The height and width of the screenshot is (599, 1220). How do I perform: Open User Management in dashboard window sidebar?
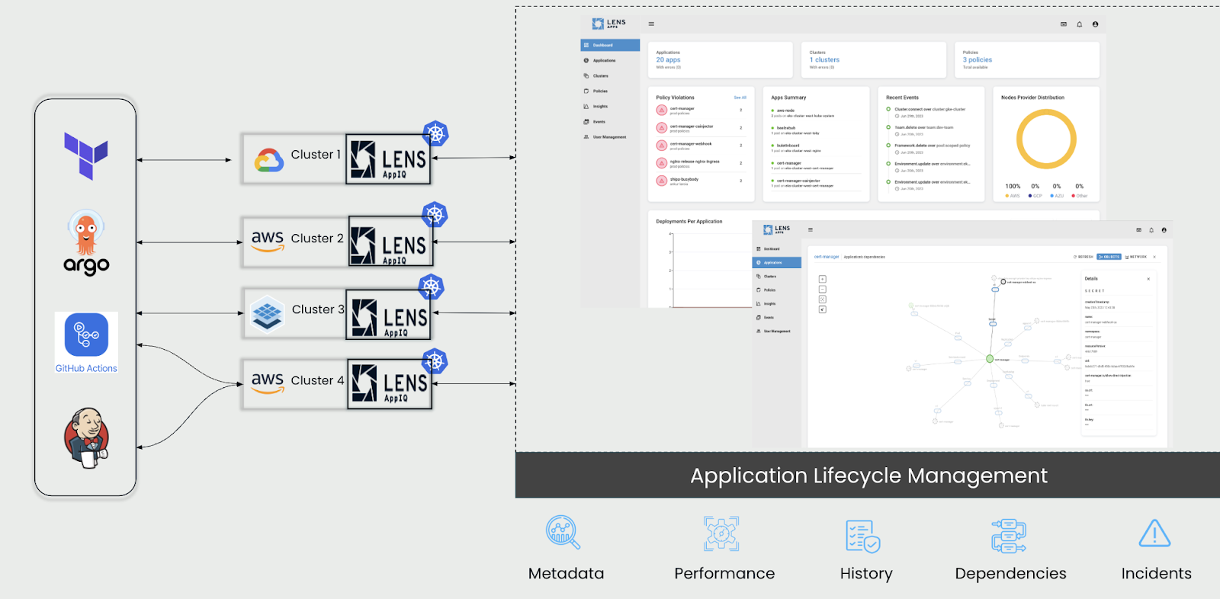(610, 137)
